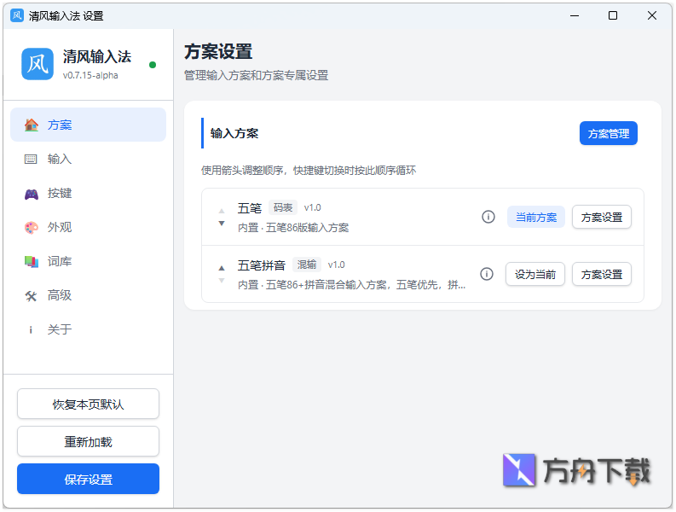The image size is (676, 512).
Task: Click the palette icon next to 外观
Action: (x=31, y=228)
